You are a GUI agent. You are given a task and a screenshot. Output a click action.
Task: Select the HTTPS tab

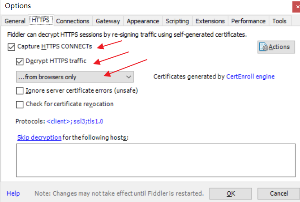click(x=41, y=20)
